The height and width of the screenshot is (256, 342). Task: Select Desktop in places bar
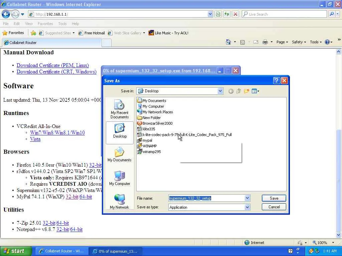(x=120, y=133)
